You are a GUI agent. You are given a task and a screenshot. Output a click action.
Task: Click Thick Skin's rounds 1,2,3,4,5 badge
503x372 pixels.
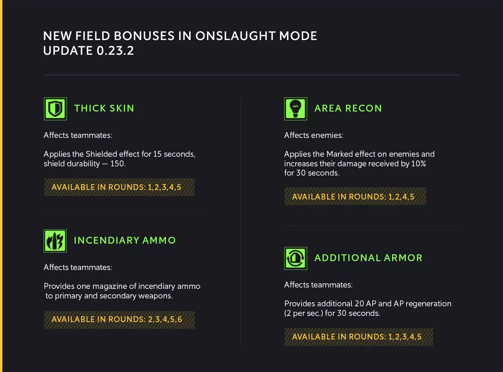[x=119, y=187]
